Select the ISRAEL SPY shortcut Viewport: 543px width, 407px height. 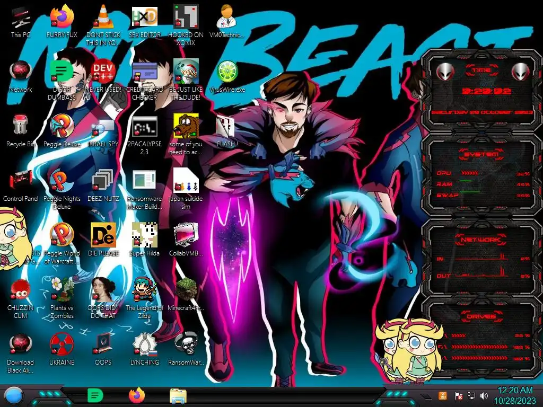click(103, 133)
